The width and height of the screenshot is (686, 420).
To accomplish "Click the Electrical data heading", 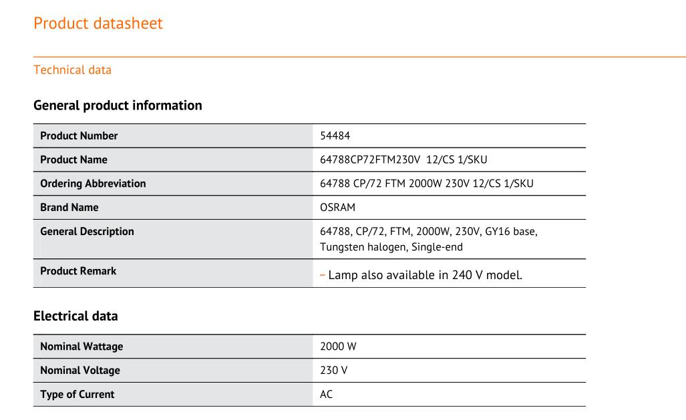I will point(75,317).
